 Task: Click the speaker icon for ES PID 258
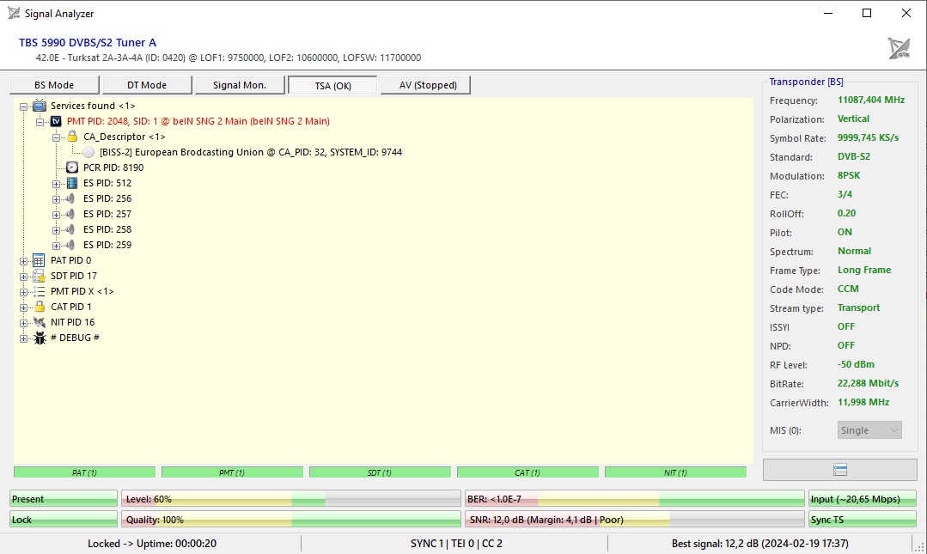71,229
